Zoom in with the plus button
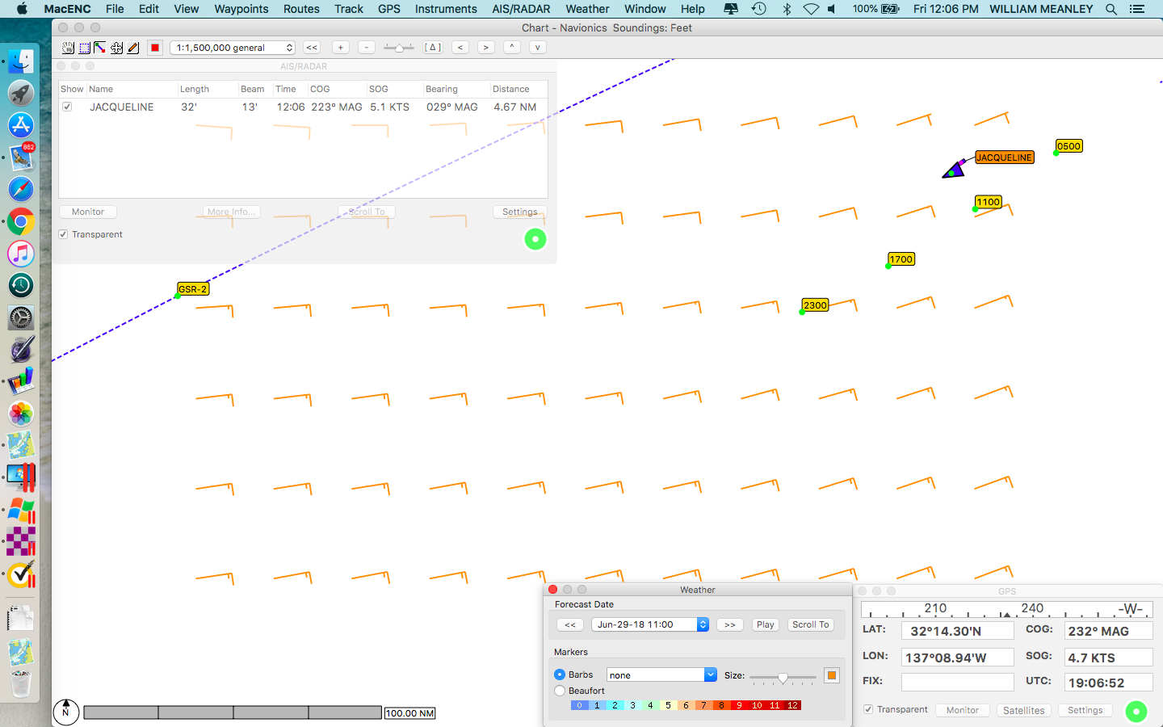 [341, 48]
